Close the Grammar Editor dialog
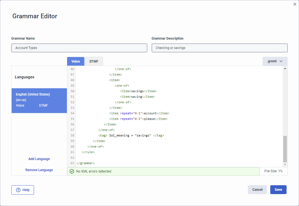Viewport: 299px width, 206px height. [x=295, y=4]
